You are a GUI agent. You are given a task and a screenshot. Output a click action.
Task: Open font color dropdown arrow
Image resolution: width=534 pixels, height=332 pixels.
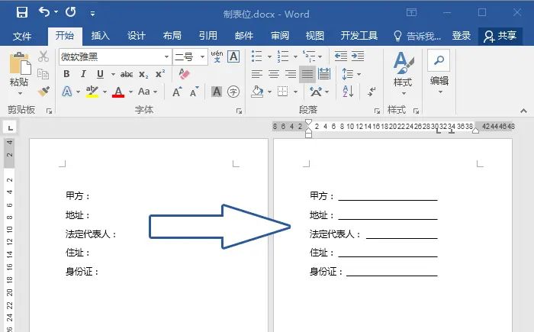point(130,92)
